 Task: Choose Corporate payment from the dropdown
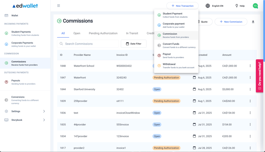click(176, 25)
